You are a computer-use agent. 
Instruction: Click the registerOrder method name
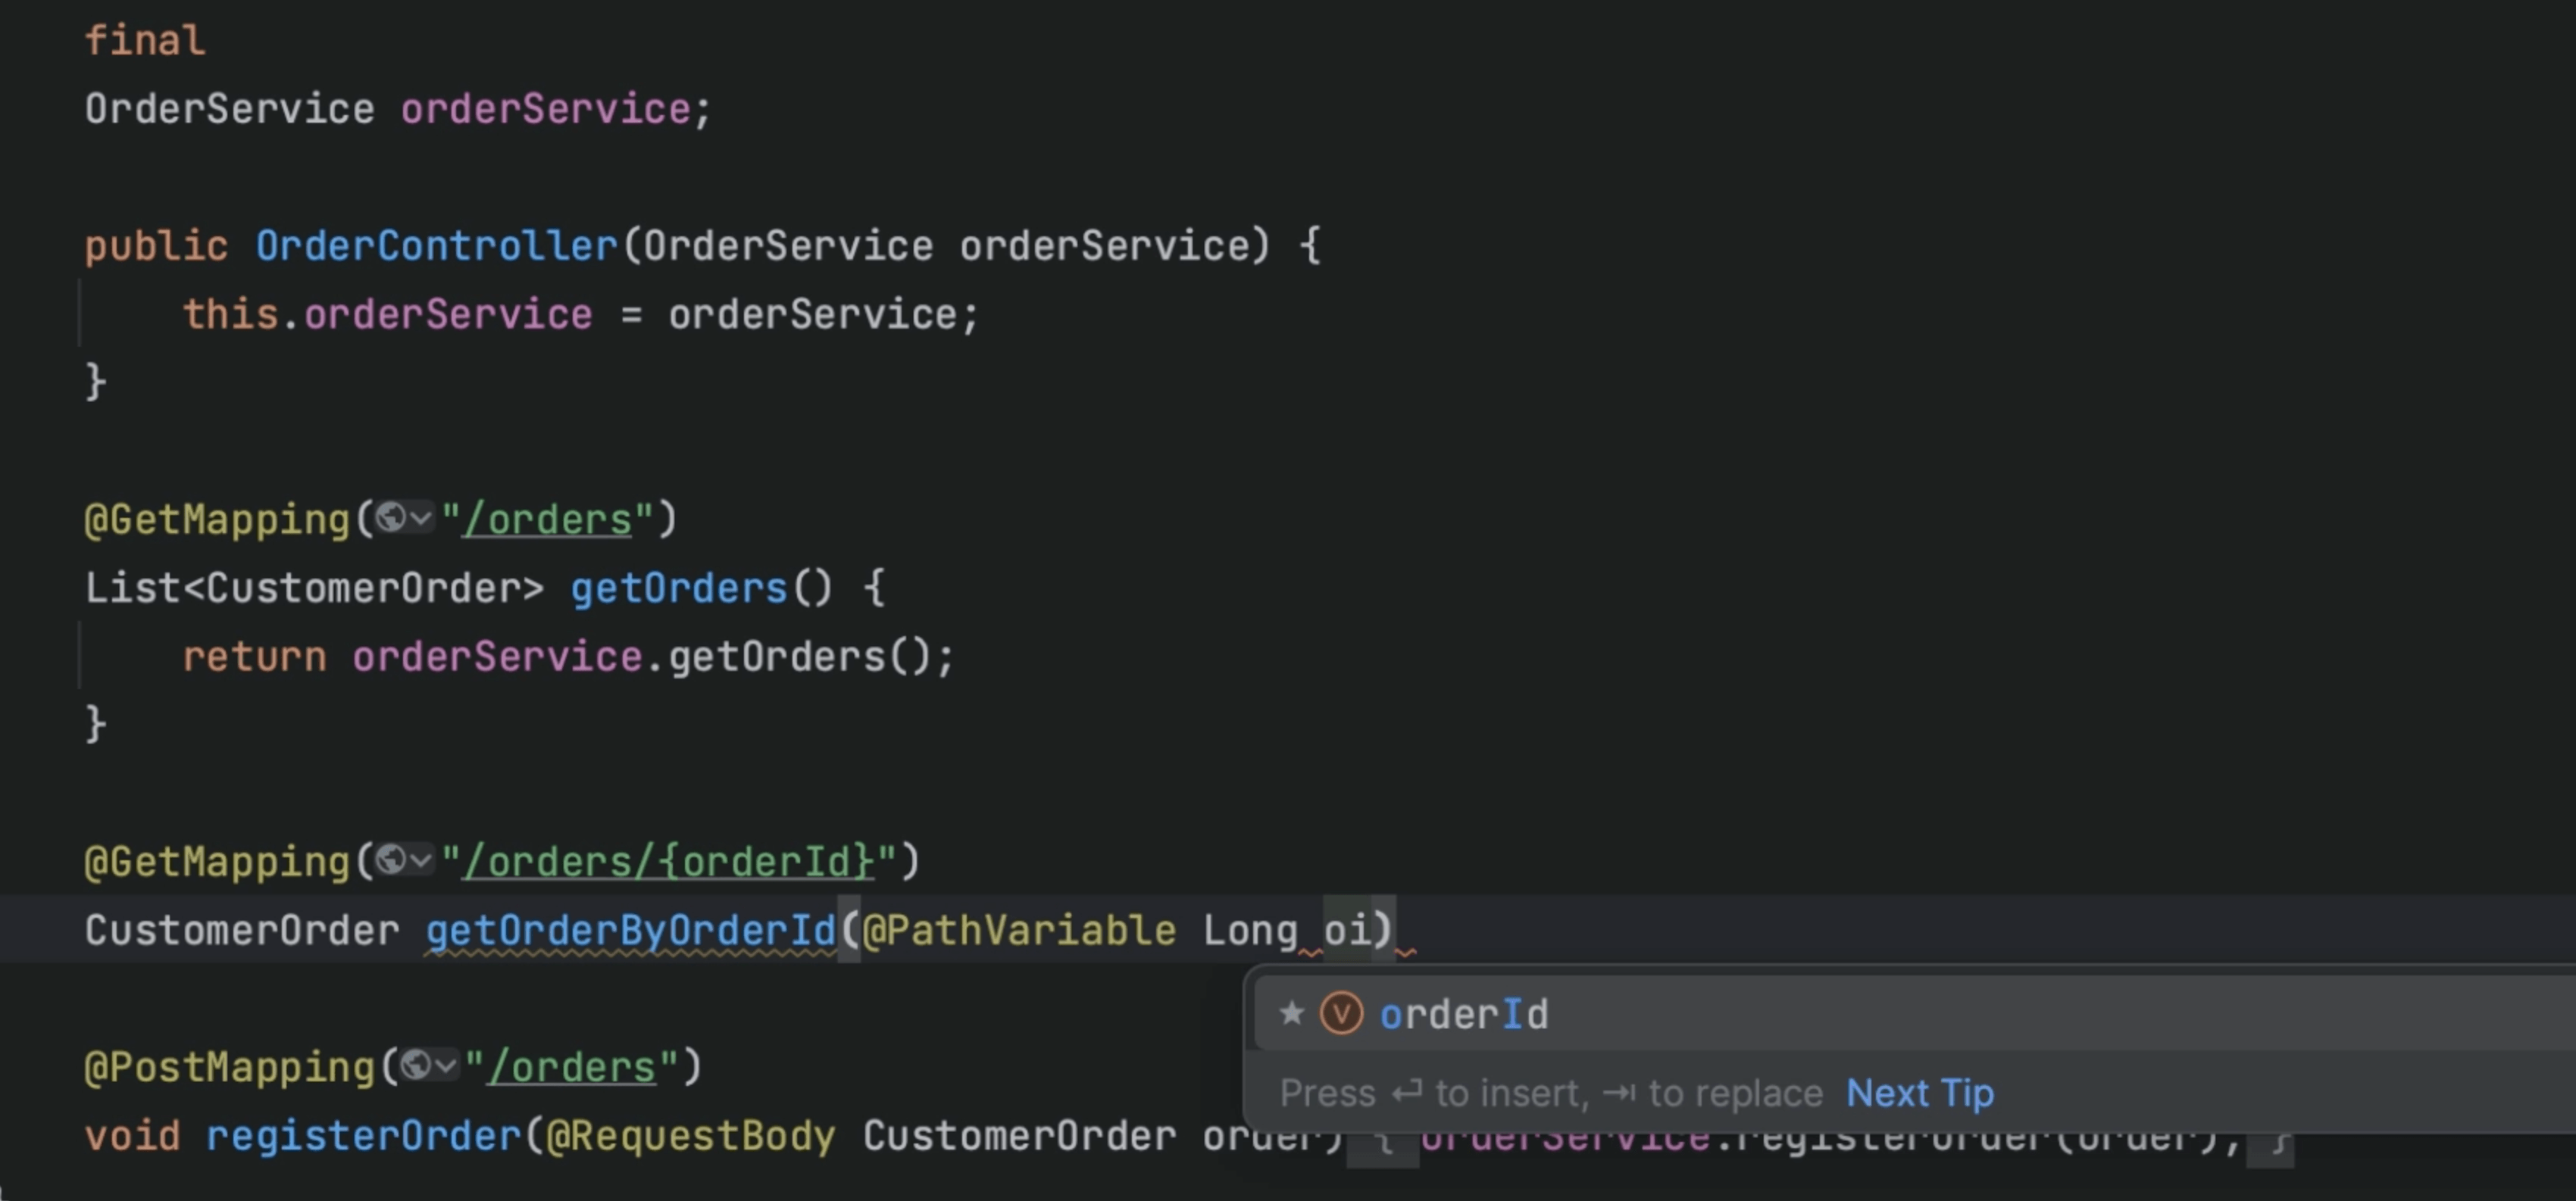(x=363, y=1136)
